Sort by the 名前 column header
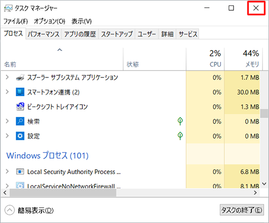Viewport: 269px width, 223px height. tap(62, 59)
